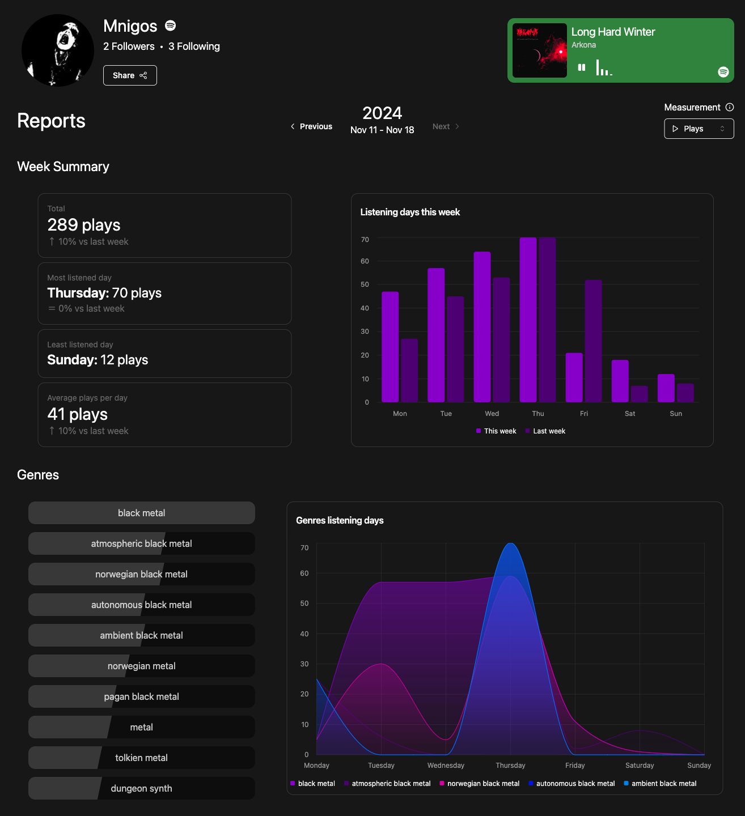Click the Spotify logo in the now-playing card
This screenshot has height=816, width=745.
723,72
